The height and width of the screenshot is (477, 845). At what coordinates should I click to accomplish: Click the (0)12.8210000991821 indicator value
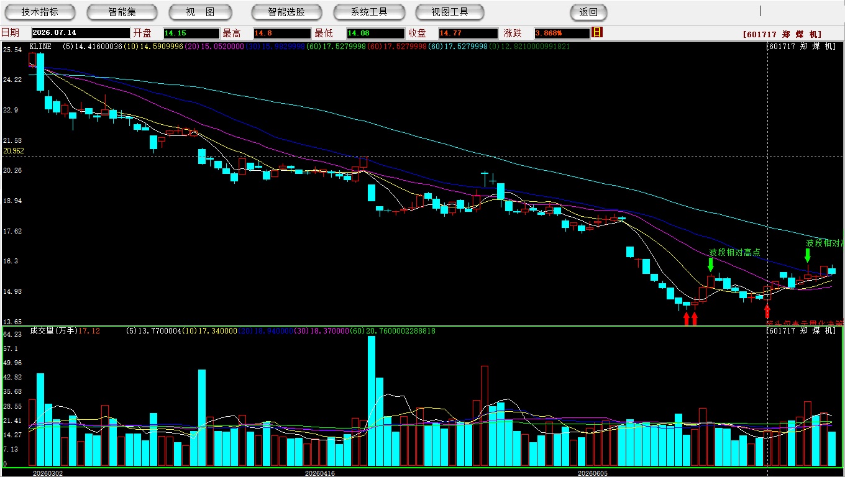(x=529, y=47)
